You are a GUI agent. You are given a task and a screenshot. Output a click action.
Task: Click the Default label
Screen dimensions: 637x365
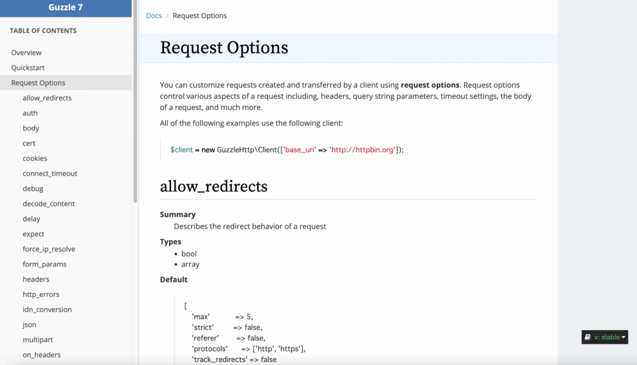174,279
